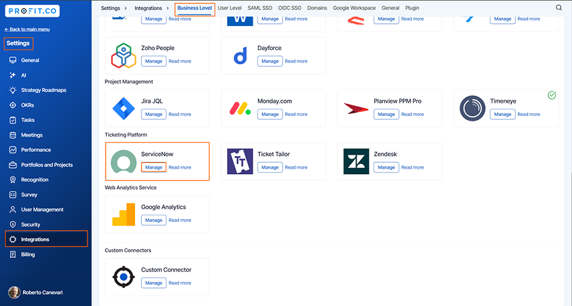Click Manage for Ticket Tailor
The width and height of the screenshot is (572, 306).
click(270, 167)
